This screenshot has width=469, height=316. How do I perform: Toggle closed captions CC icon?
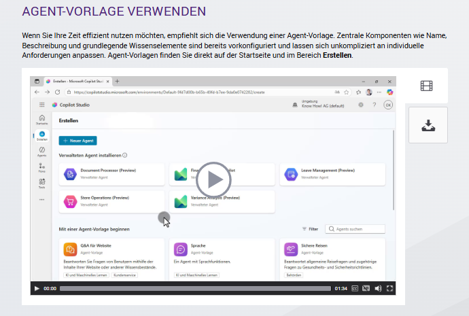(355, 289)
